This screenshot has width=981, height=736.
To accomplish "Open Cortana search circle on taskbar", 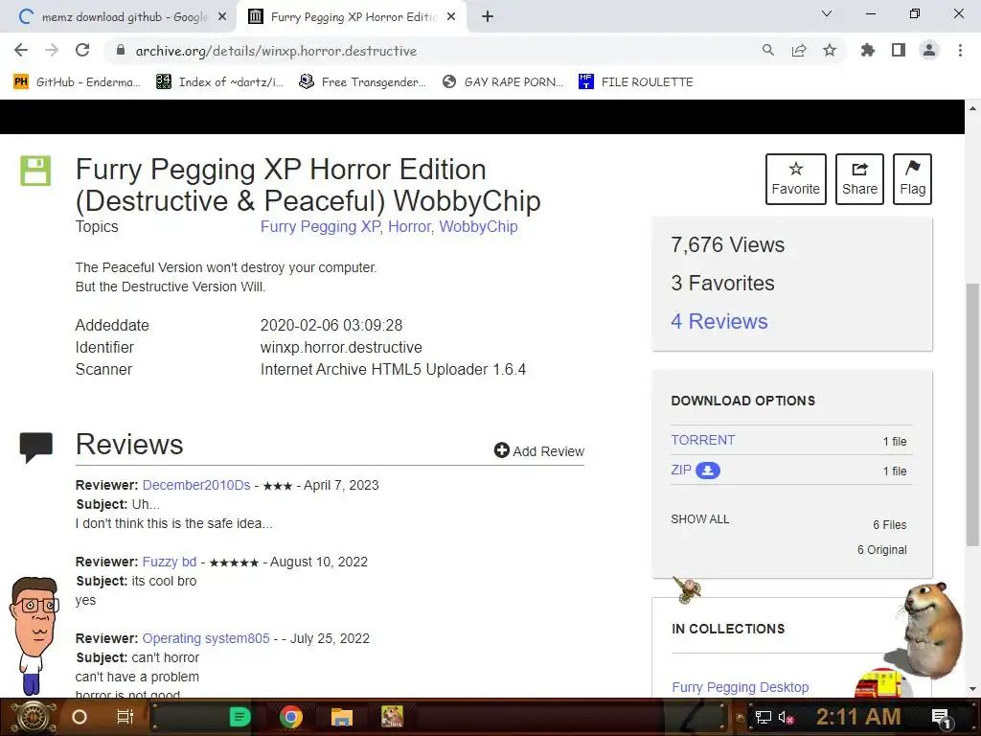I will click(x=80, y=717).
